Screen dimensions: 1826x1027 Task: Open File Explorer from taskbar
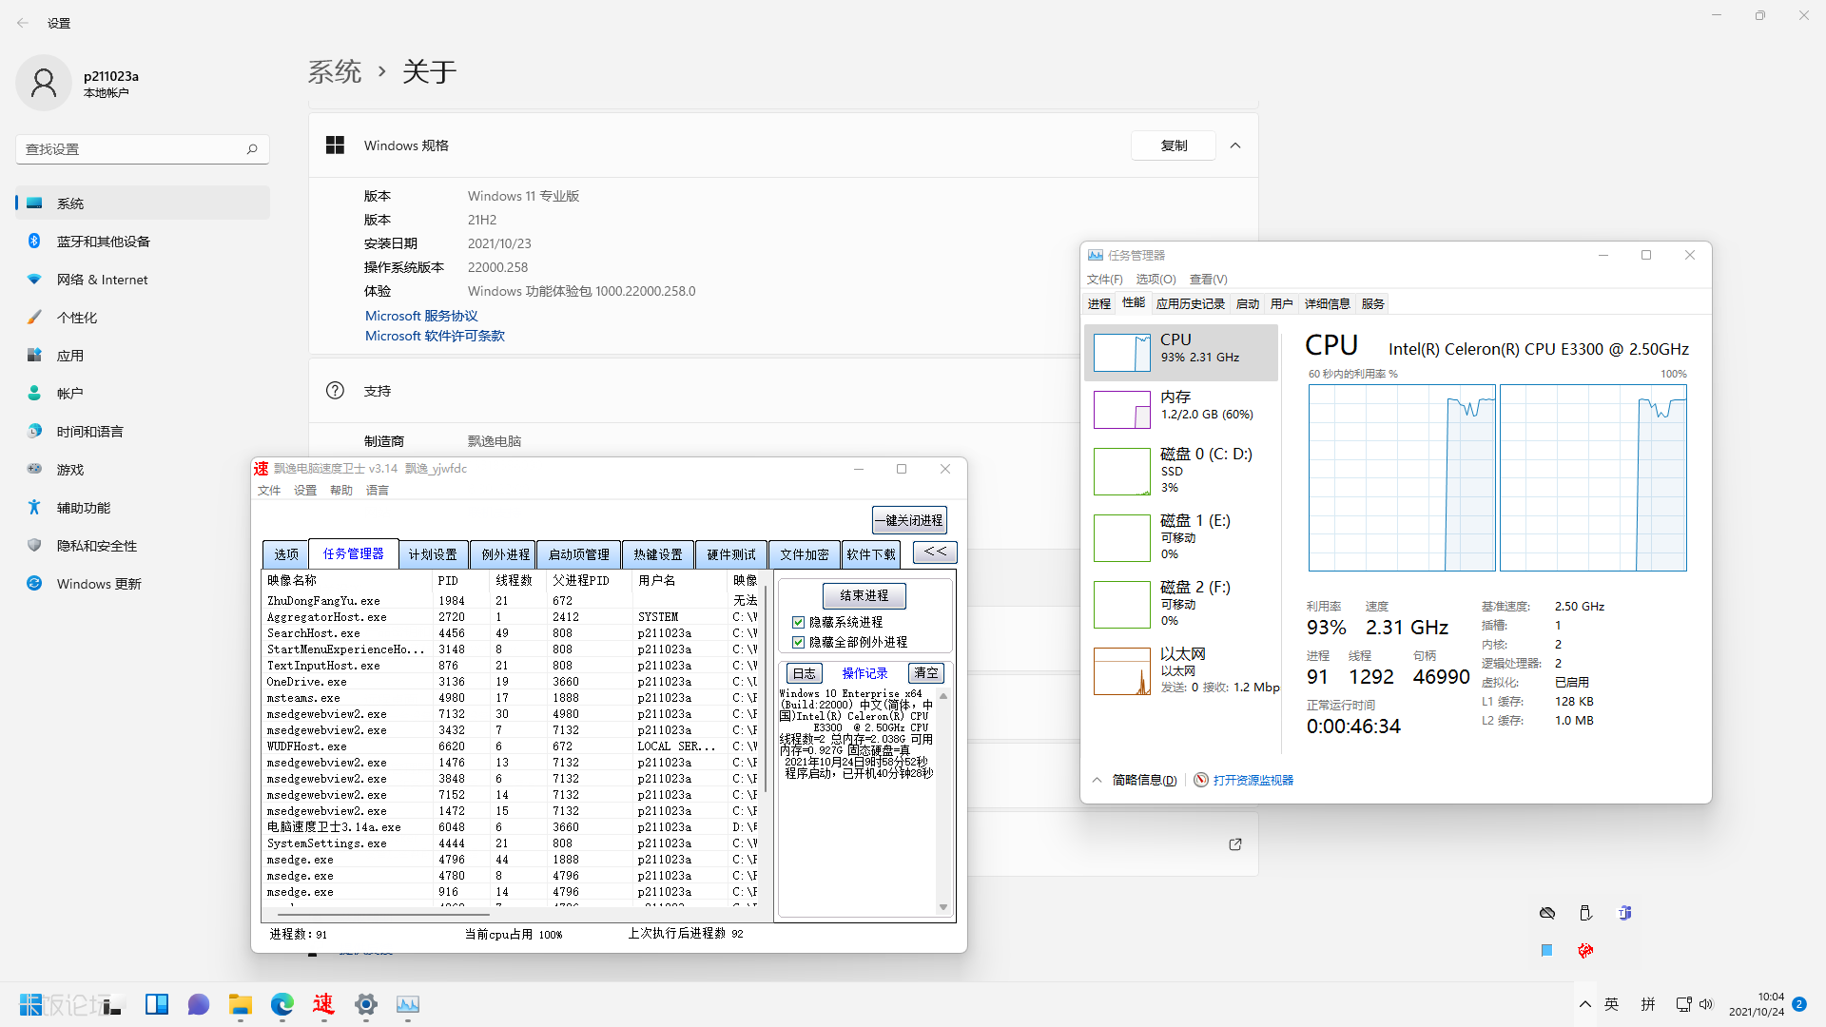tap(241, 1004)
